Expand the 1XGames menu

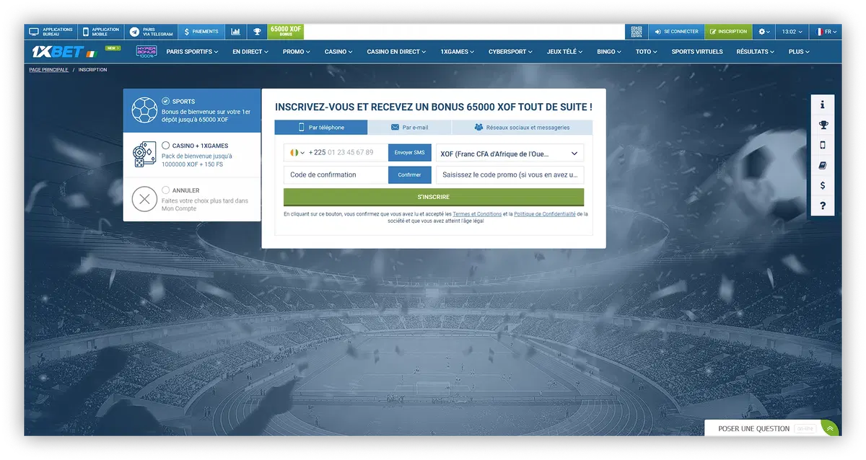[458, 52]
